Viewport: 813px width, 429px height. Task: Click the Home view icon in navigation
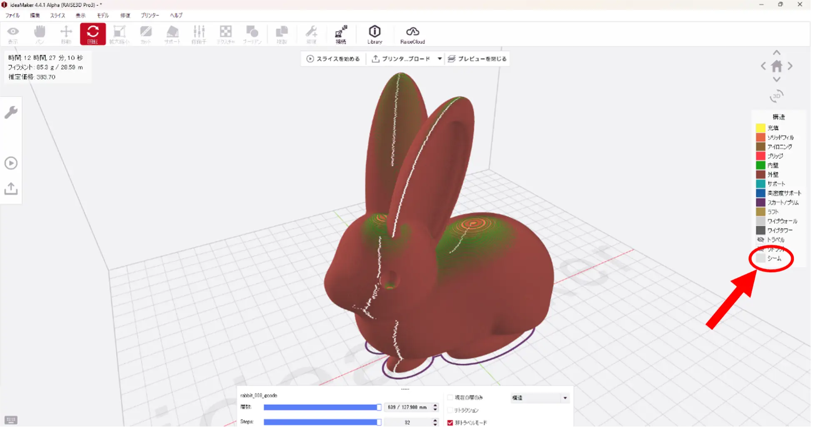point(776,66)
